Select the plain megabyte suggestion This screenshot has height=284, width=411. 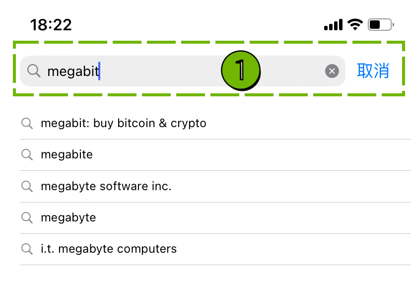pos(215,217)
